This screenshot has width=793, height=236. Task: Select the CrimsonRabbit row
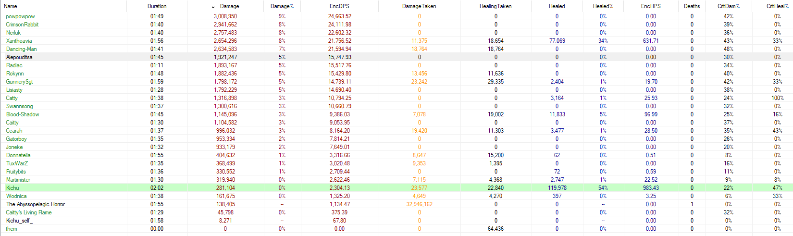22,25
